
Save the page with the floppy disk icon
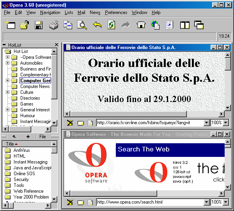(38, 25)
